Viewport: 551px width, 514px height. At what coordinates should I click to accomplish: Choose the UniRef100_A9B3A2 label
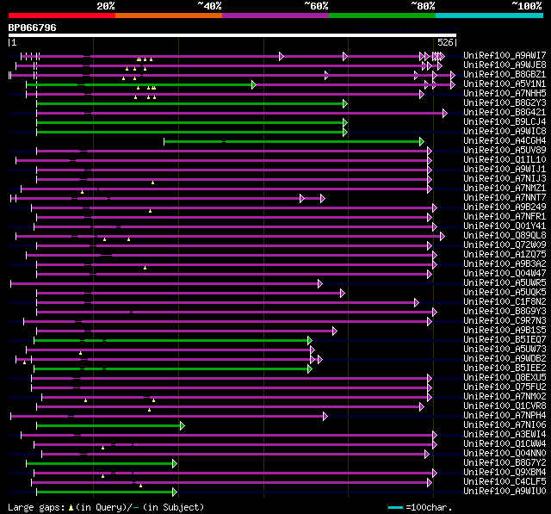tap(505, 263)
